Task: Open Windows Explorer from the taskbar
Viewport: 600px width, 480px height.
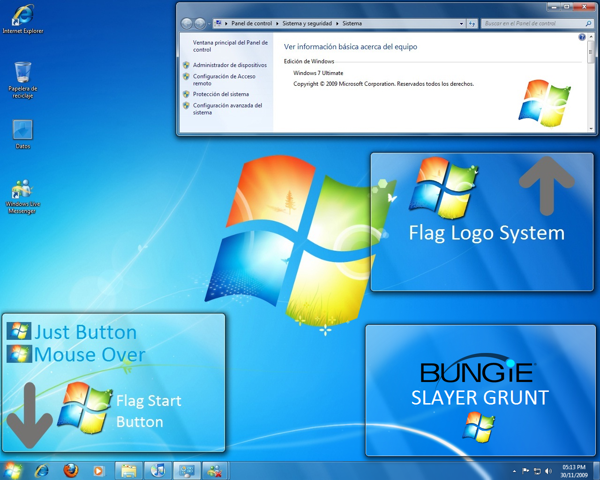Action: [x=129, y=471]
